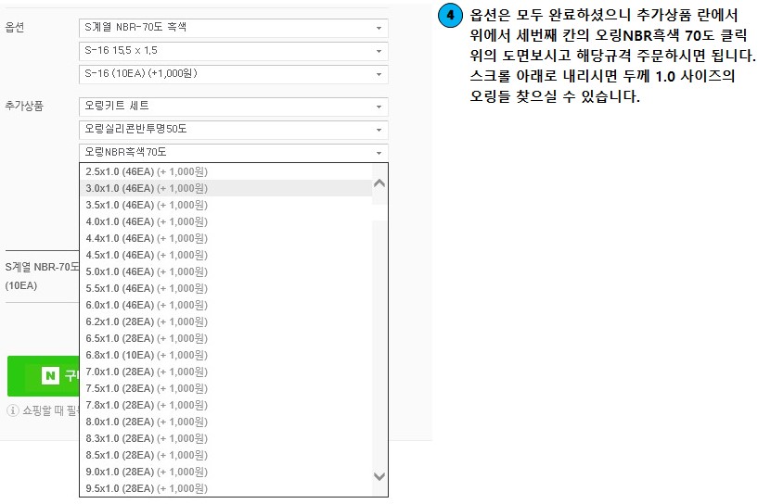Image resolution: width=758 pixels, height=504 pixels.
Task: Open the S-16 (10EA) quantity dropdown
Action: pos(233,74)
